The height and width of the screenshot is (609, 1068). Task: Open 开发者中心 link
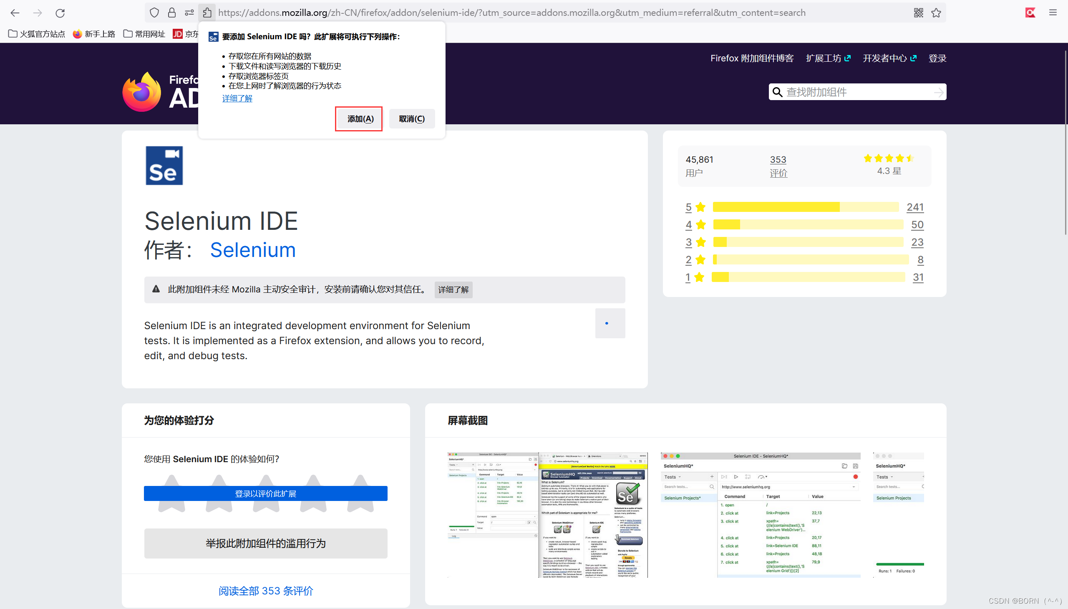[x=889, y=58]
